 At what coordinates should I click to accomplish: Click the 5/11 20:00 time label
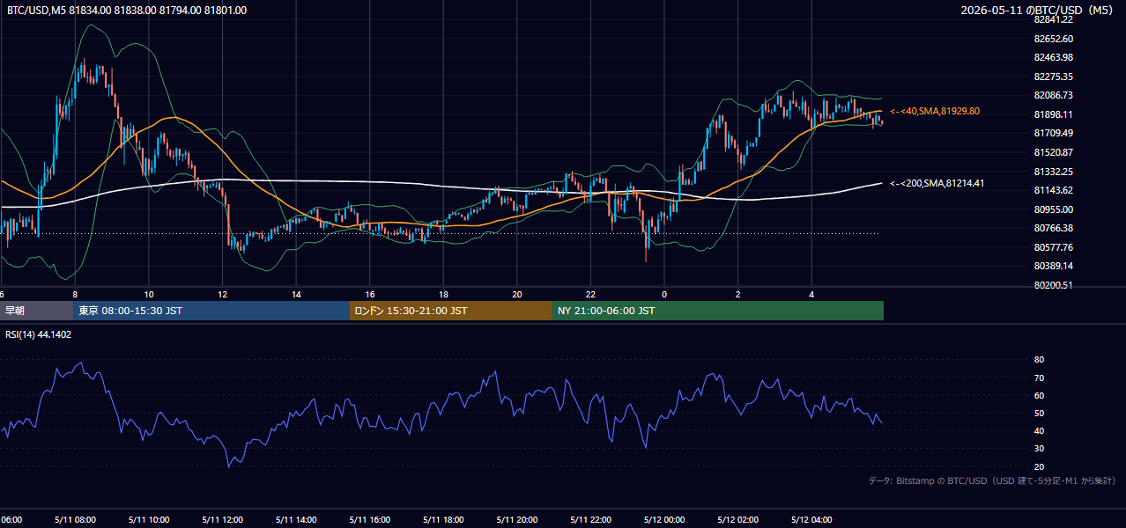(x=517, y=520)
